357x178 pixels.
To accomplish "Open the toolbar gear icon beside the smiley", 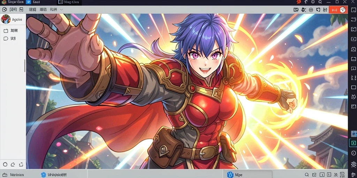I will pos(304,10).
